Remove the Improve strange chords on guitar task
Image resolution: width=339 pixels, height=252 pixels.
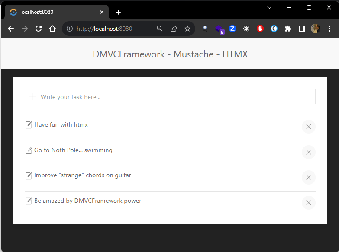(309, 178)
